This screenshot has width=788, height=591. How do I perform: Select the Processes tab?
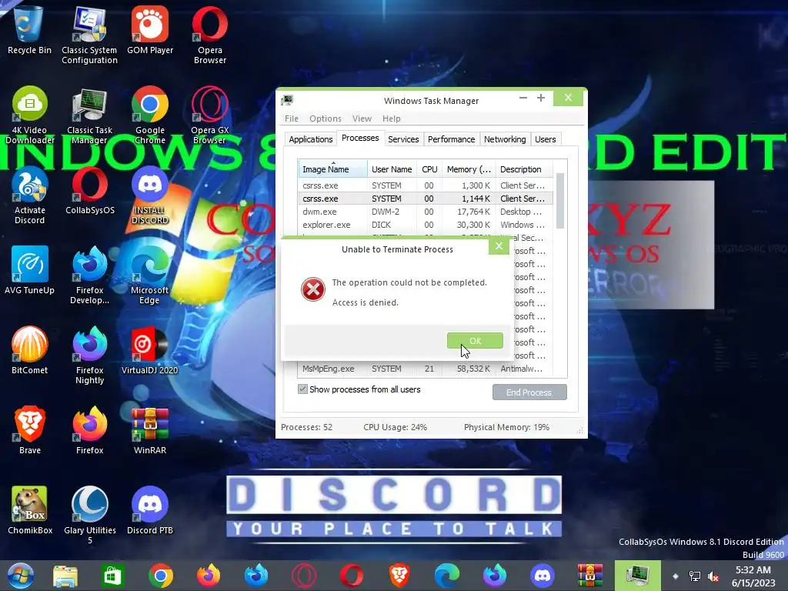pos(360,139)
